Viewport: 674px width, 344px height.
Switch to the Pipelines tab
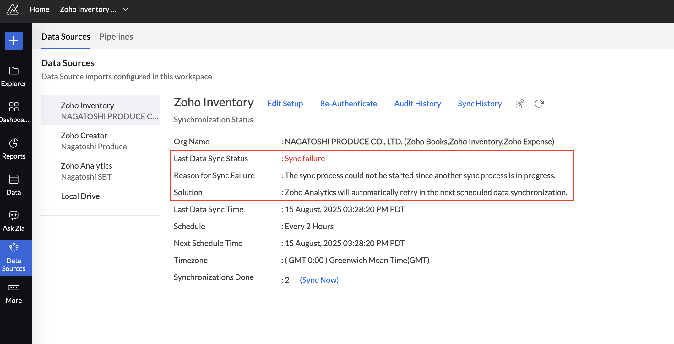click(x=116, y=37)
